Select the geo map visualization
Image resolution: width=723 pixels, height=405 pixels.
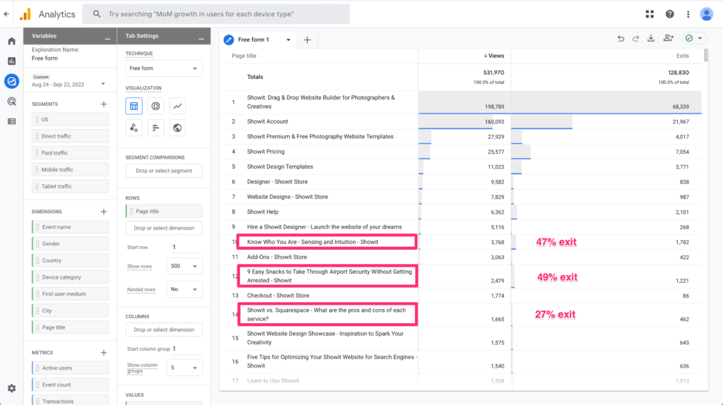click(x=178, y=128)
